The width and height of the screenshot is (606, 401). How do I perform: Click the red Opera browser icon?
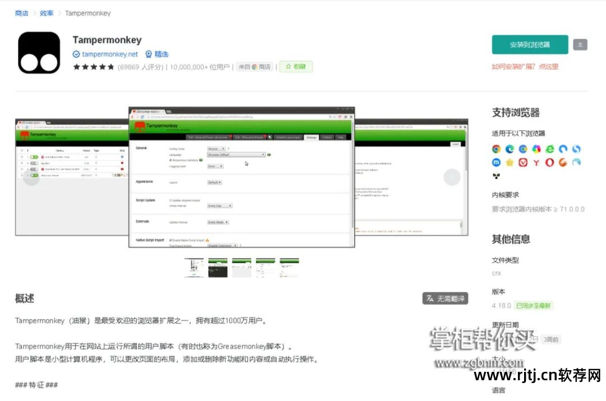point(549,163)
